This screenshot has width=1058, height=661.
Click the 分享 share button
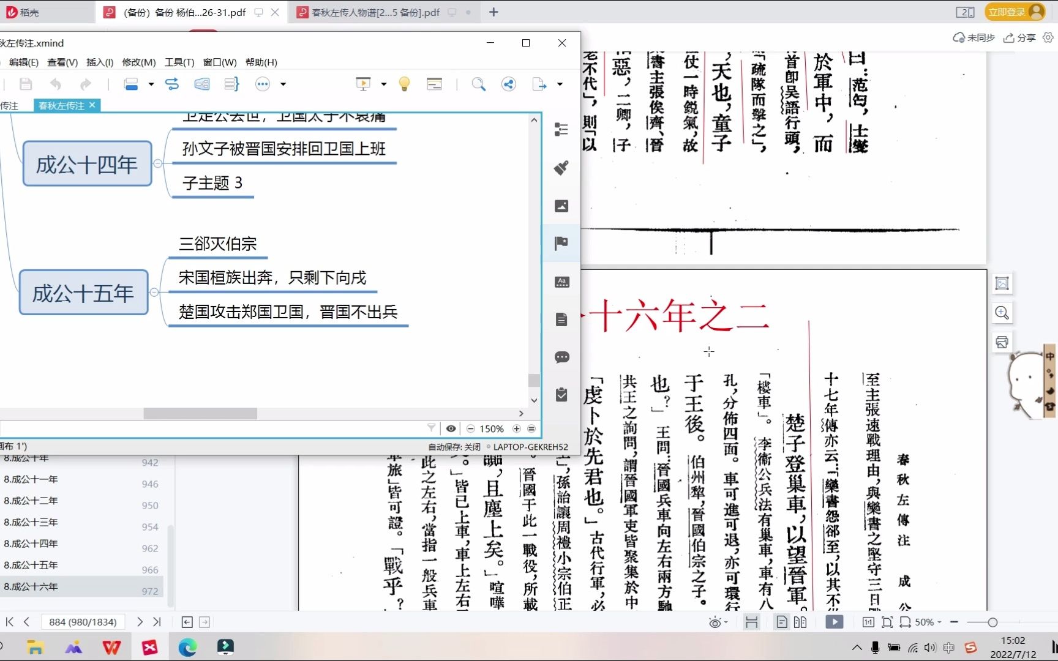coord(1019,38)
